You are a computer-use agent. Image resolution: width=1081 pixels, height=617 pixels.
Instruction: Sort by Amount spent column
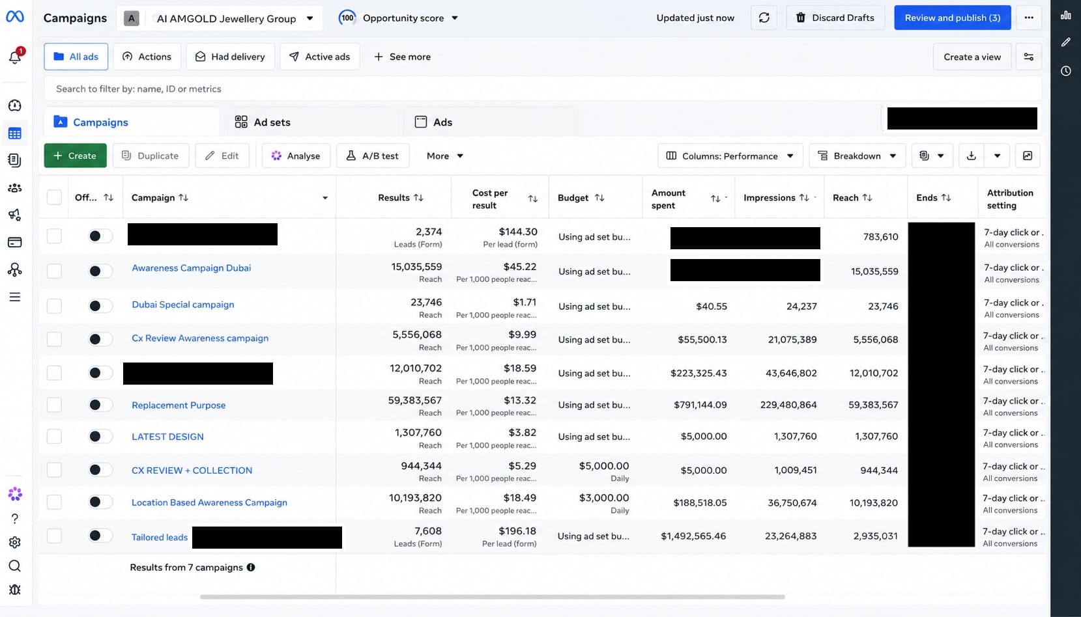[715, 199]
